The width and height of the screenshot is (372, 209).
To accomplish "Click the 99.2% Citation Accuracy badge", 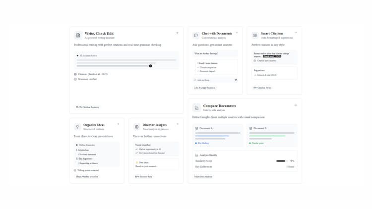I will (87, 107).
